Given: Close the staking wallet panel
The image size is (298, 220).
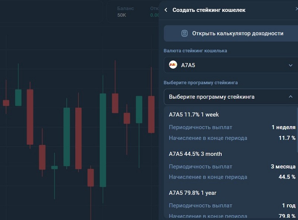Looking at the screenshot, I should pos(297,9).
